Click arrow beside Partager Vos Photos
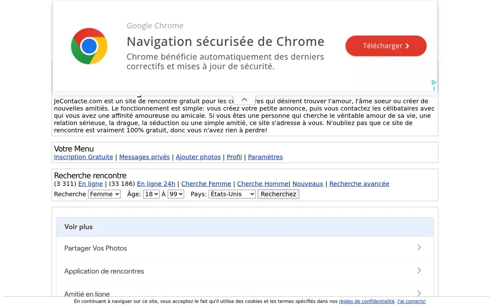490x306 pixels. coord(419,248)
